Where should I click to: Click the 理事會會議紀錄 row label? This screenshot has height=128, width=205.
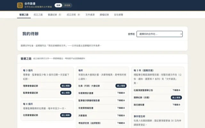tap(30, 86)
